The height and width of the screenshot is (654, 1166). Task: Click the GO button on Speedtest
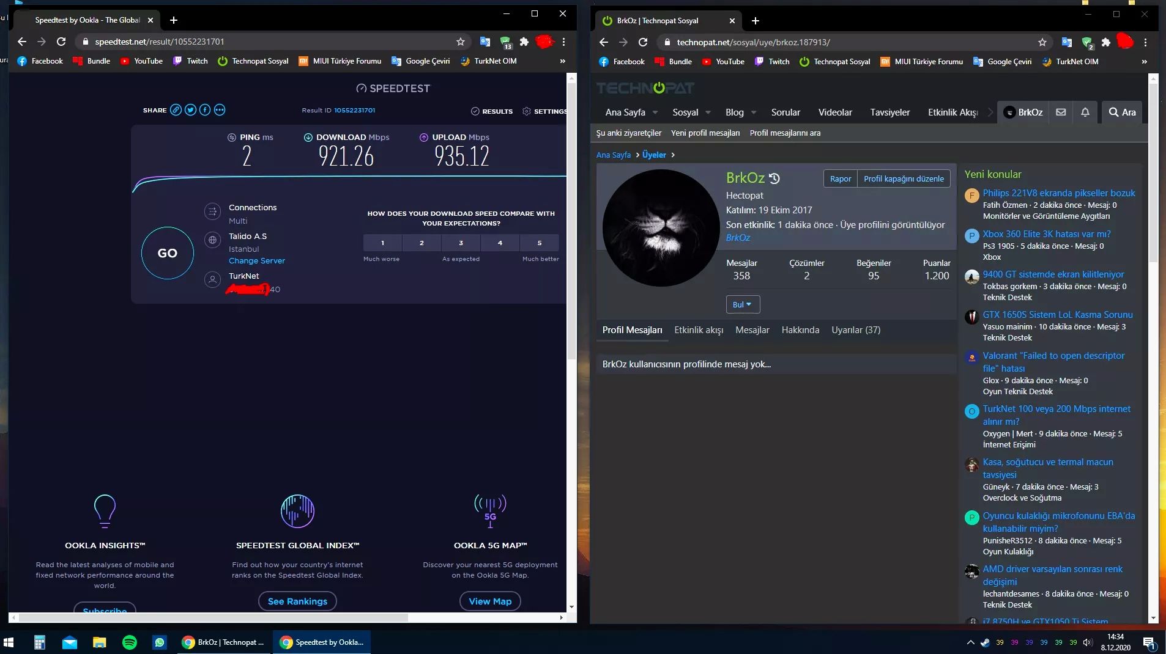pyautogui.click(x=168, y=253)
